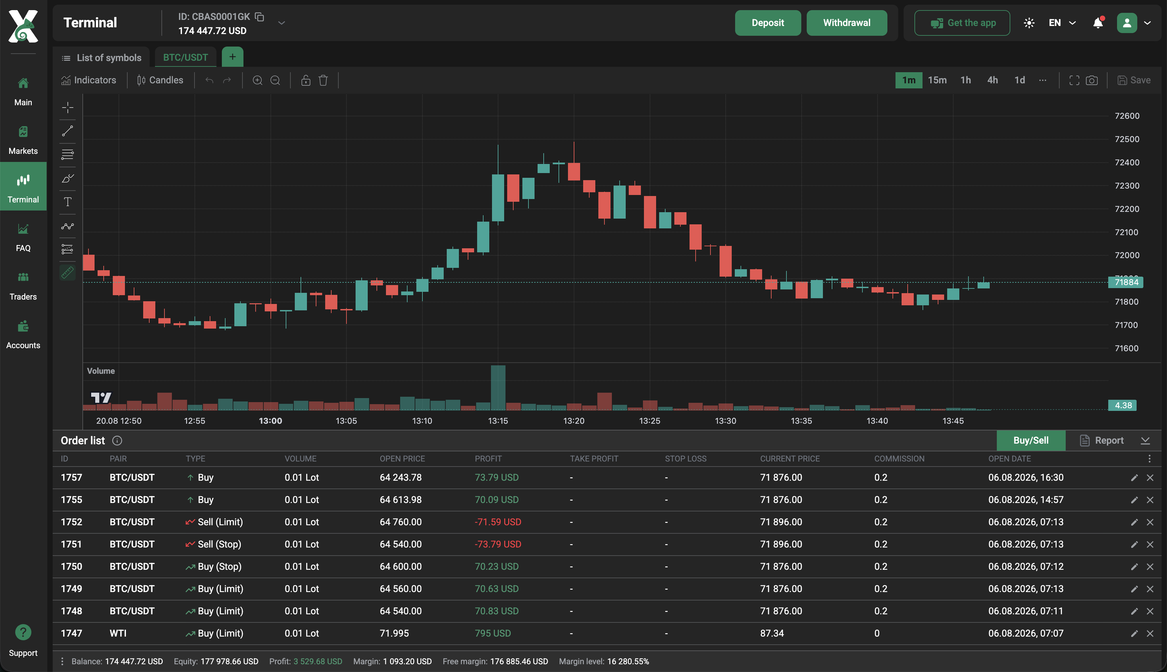The width and height of the screenshot is (1167, 672).
Task: Open the Deposit page
Action: tap(768, 23)
